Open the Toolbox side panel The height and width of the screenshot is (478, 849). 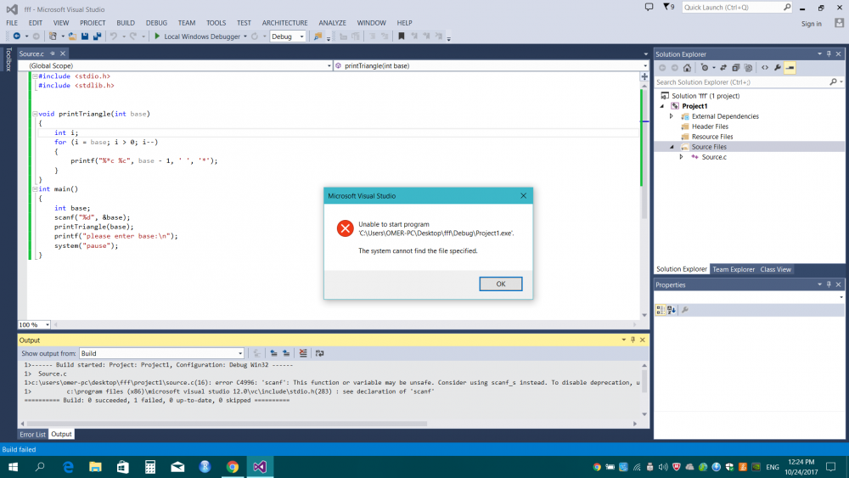(8, 59)
